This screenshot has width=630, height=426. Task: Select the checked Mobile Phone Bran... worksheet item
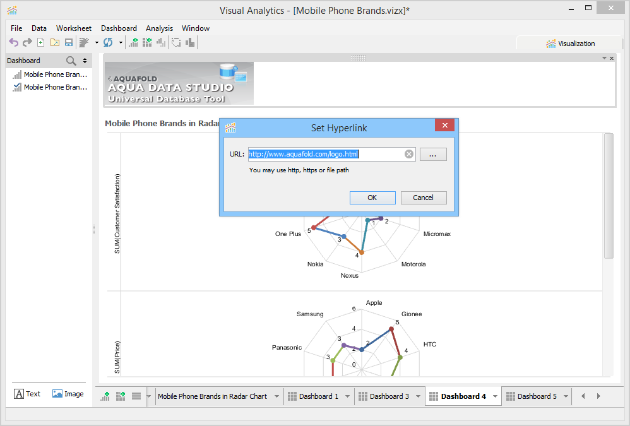click(50, 87)
